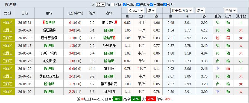Click the 隆迪那 team title at top
The width and height of the screenshot is (249, 103).
point(10,4)
